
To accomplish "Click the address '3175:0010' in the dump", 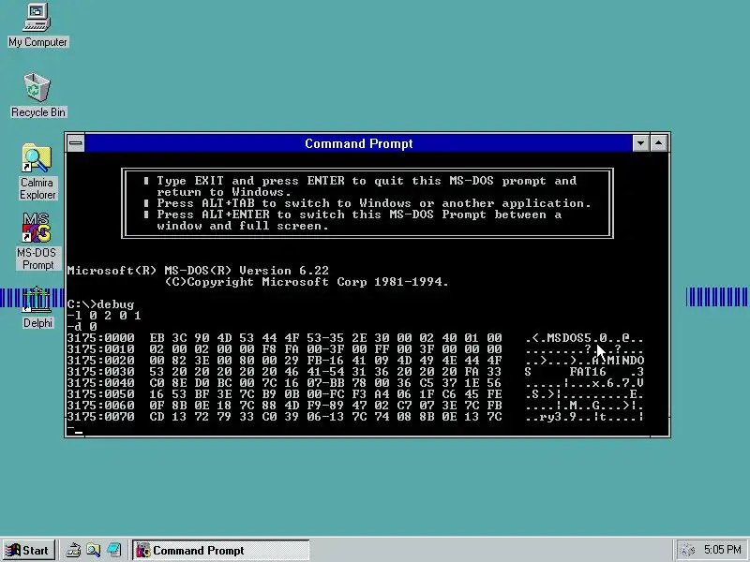I will [100, 349].
